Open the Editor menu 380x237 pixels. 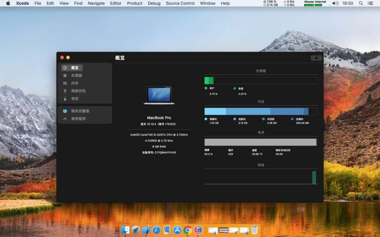(115, 3)
